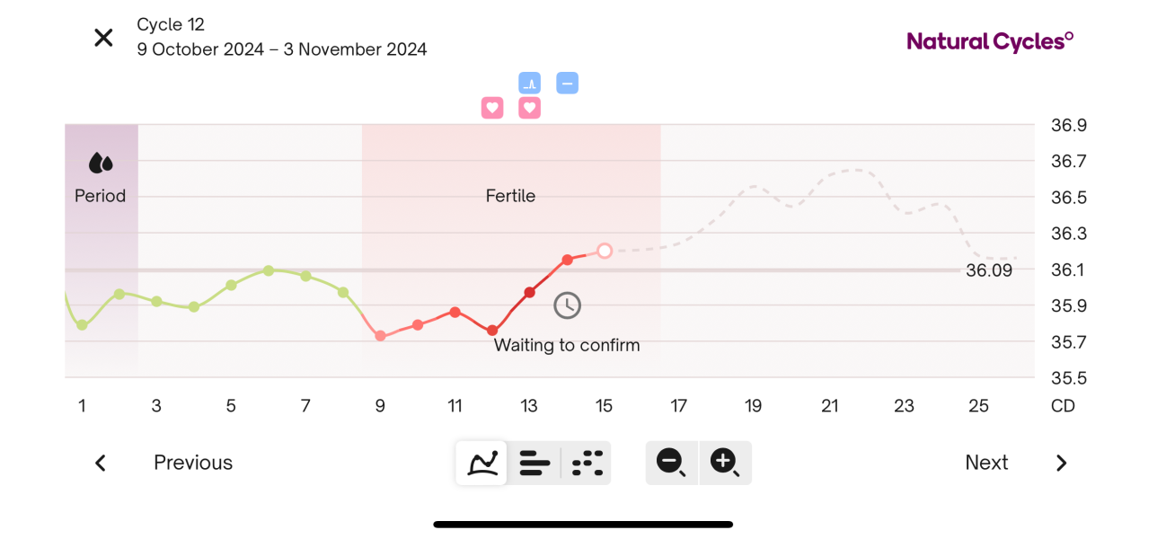Click the period droplet icon
The width and height of the screenshot is (1166, 539).
tap(100, 164)
